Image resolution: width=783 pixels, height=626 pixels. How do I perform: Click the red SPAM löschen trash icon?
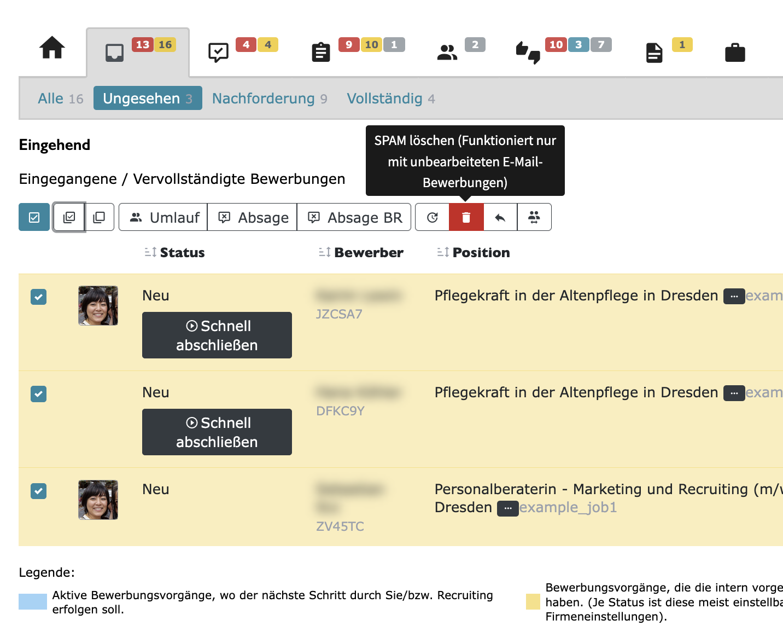[x=466, y=217]
